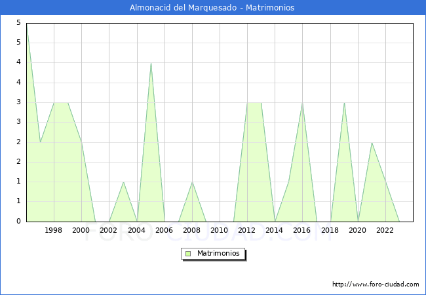The width and height of the screenshot is (426, 295).
Task: Click the 0 label on the y-axis
Action: pyautogui.click(x=18, y=222)
